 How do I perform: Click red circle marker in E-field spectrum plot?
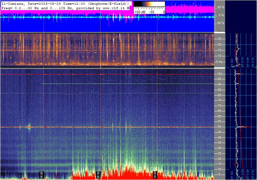click(235, 164)
